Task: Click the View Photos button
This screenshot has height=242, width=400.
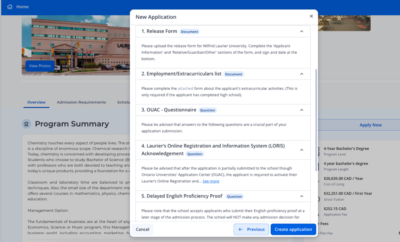Action: click(40, 65)
